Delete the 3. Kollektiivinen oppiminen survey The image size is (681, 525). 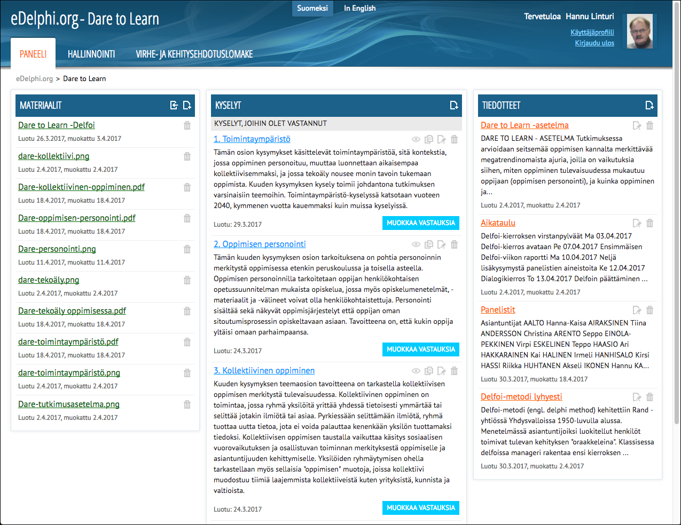454,371
